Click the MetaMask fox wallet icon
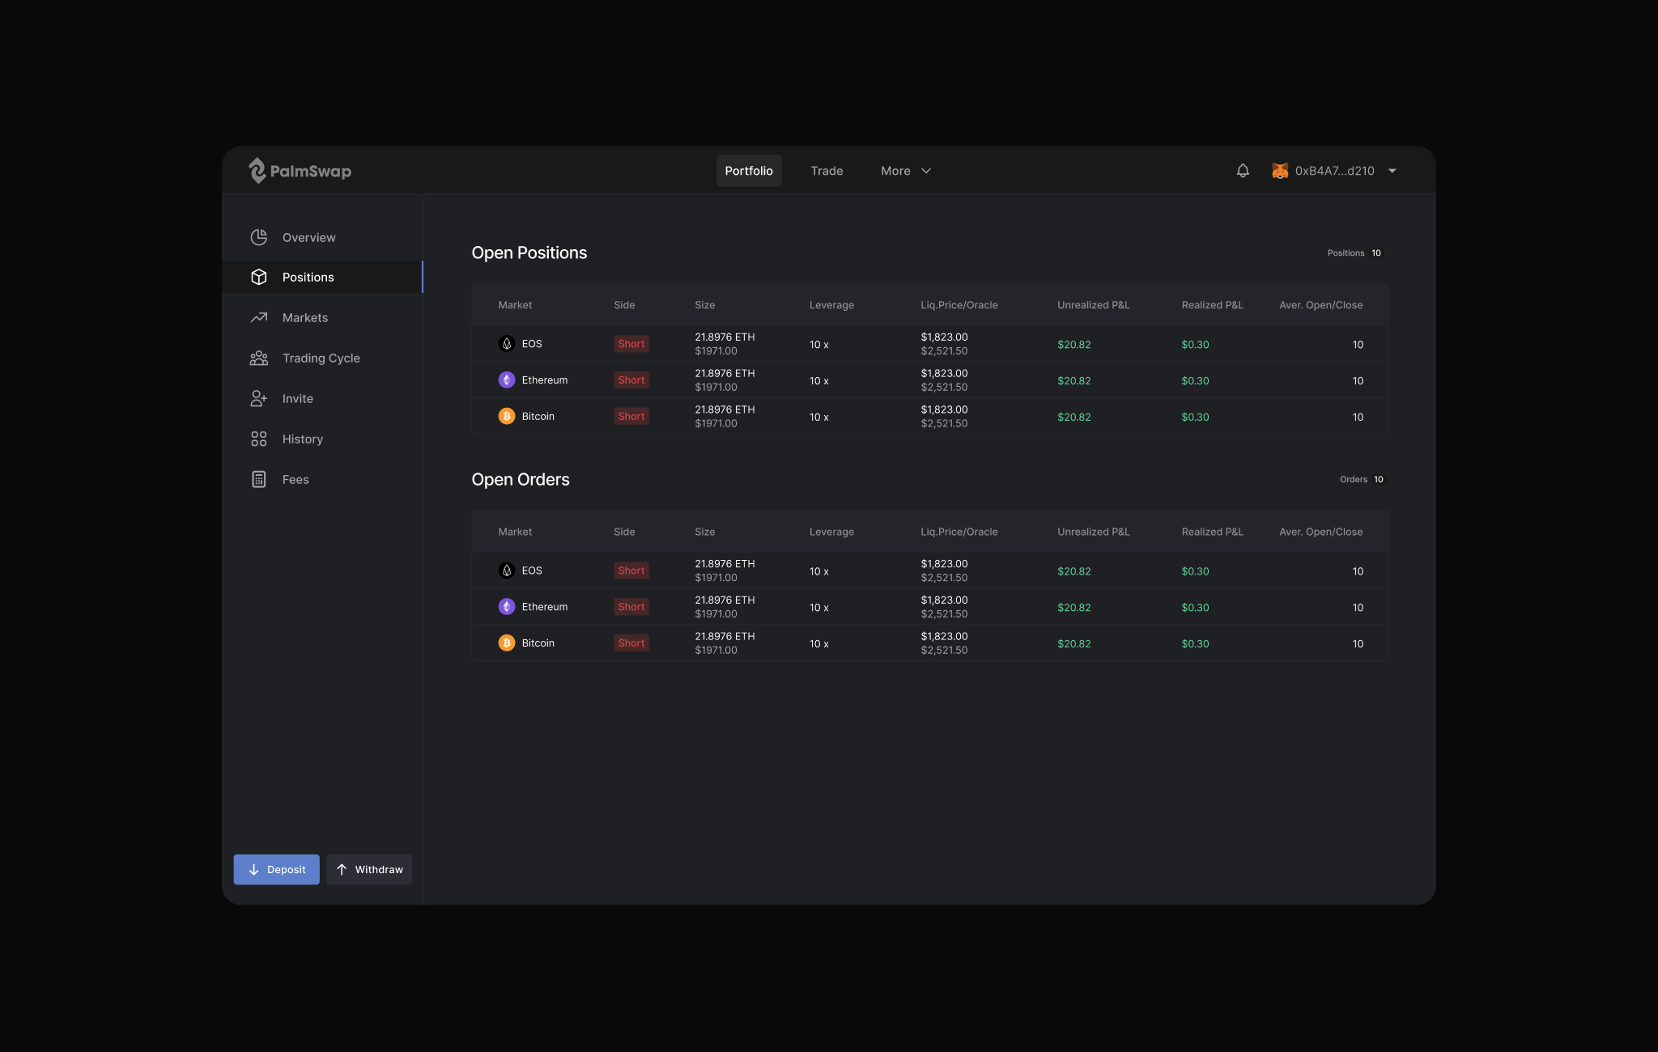Viewport: 1658px width, 1052px height. [x=1279, y=171]
